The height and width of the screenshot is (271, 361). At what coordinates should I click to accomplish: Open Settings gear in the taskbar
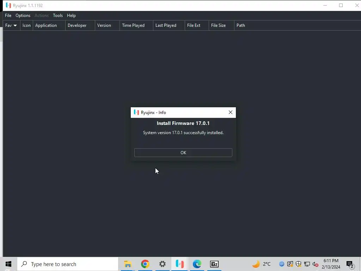(162, 264)
